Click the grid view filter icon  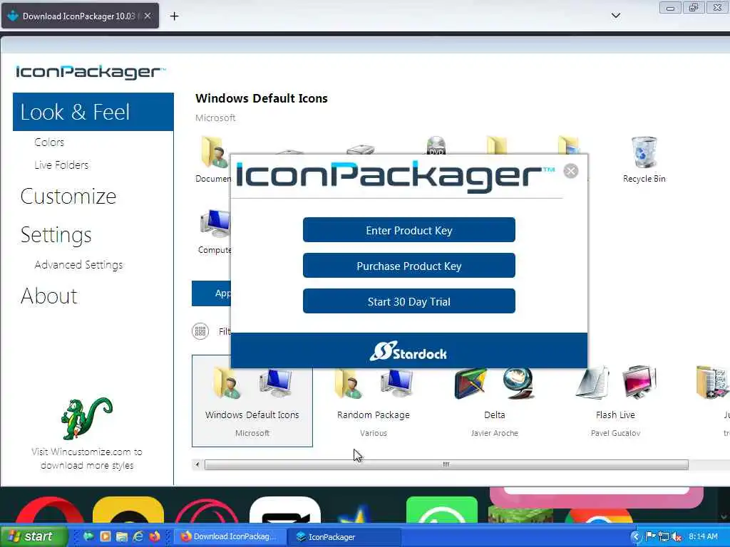point(200,331)
